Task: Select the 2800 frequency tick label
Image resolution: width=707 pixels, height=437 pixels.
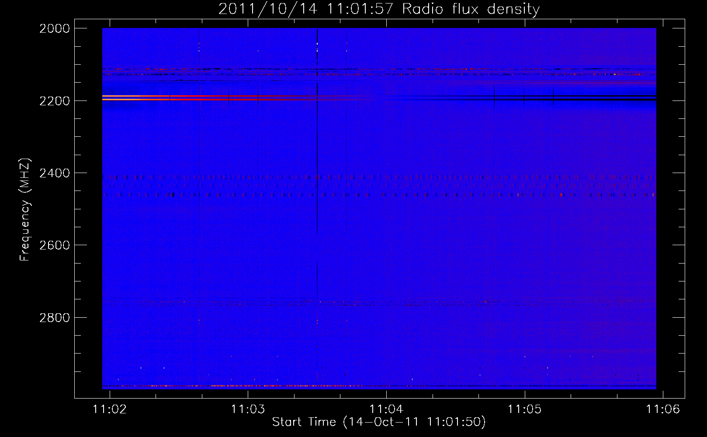Action: [x=55, y=318]
